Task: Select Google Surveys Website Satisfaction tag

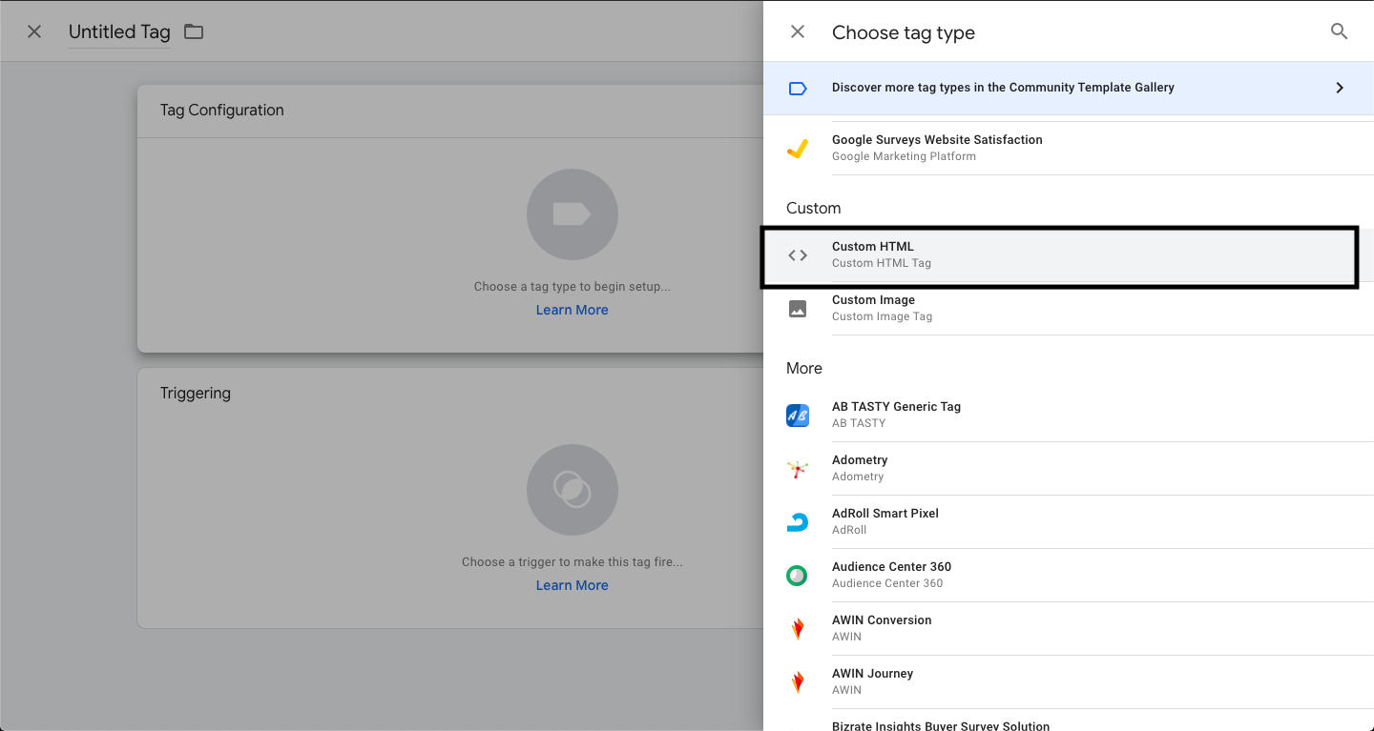Action: (936, 140)
